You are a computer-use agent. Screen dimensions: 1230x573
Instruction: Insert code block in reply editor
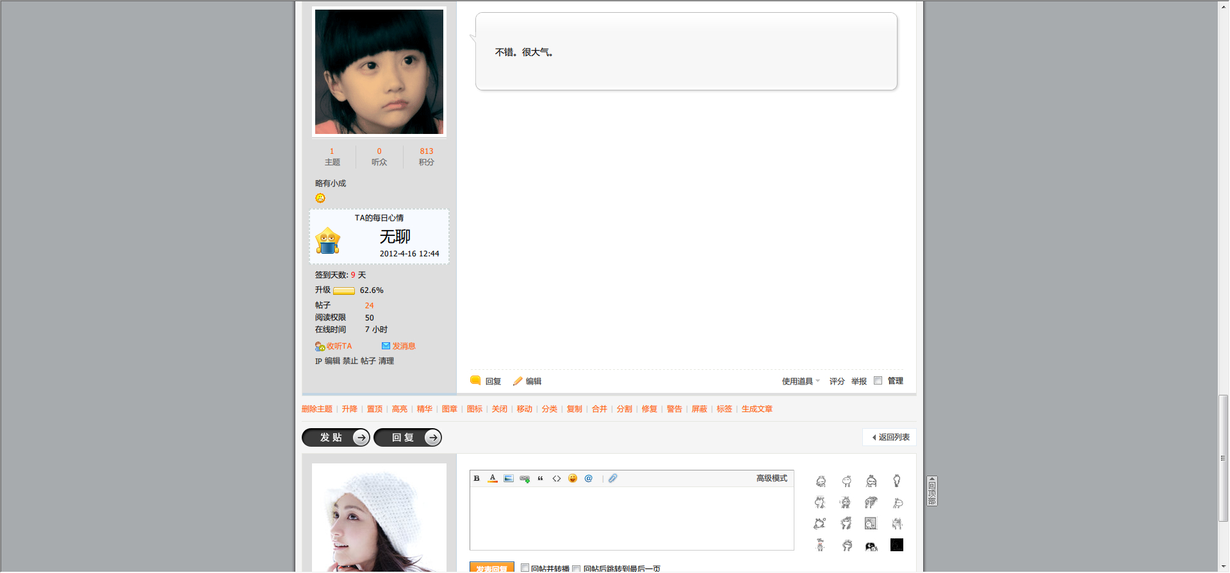click(x=557, y=479)
